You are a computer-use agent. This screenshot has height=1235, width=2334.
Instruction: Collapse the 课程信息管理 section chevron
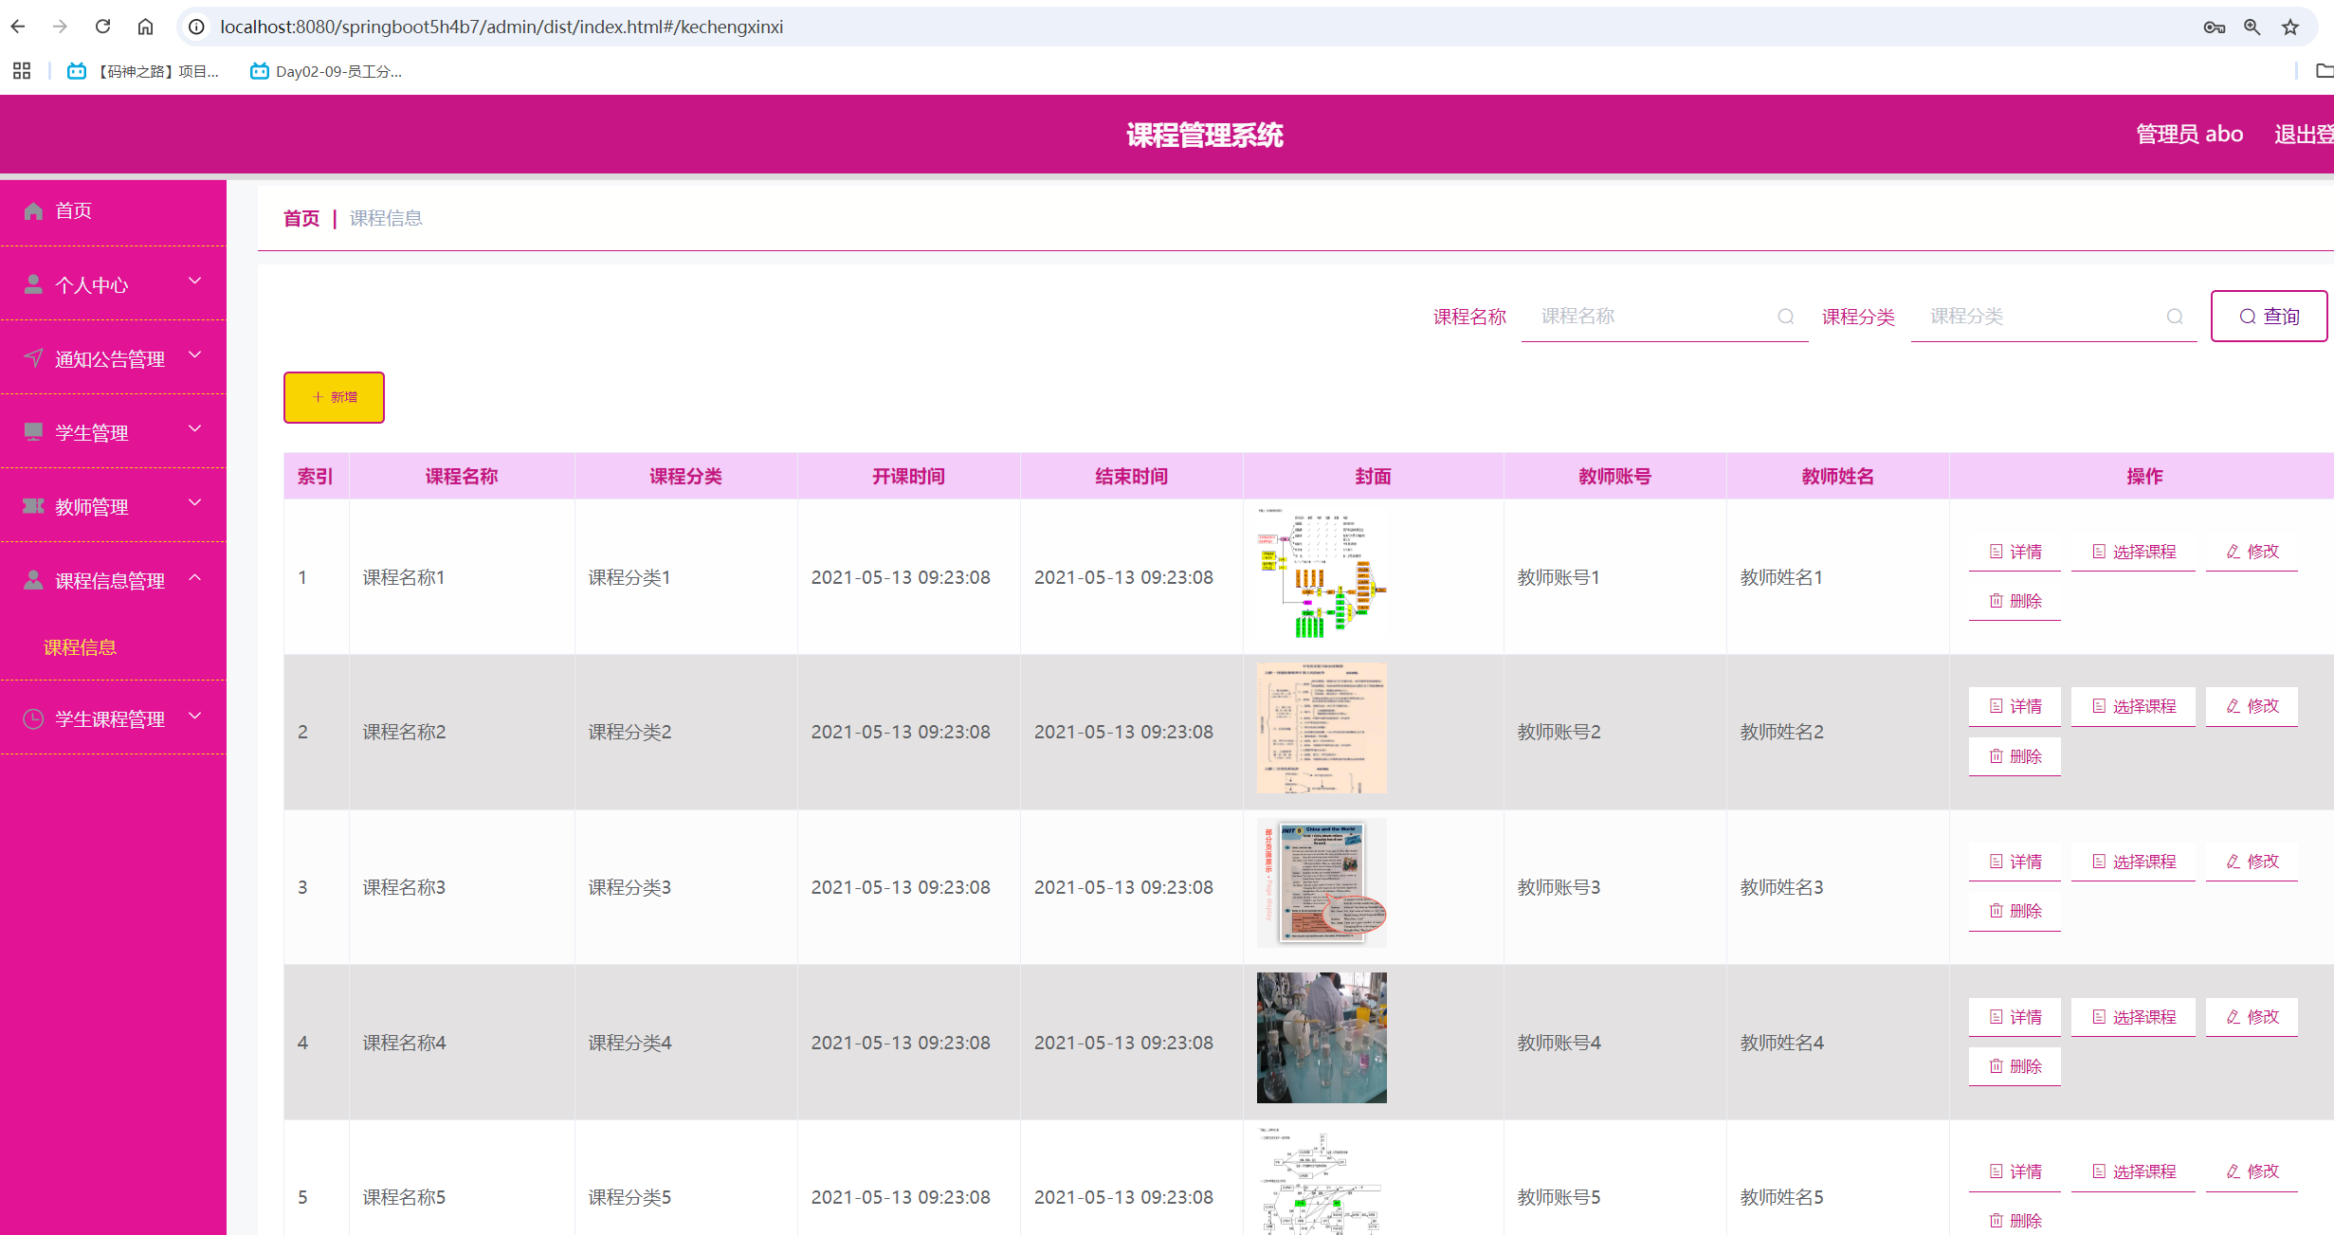pyautogui.click(x=196, y=578)
